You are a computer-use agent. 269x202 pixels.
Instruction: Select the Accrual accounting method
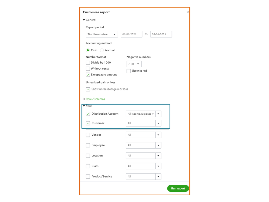coord(102,50)
